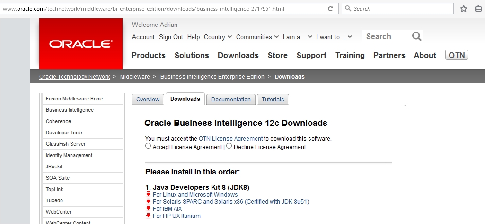
Task: Open SOA Suite in sidebar
Action: [83, 178]
